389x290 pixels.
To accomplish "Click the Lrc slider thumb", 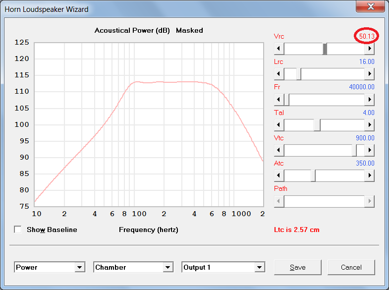I will pos(299,74).
